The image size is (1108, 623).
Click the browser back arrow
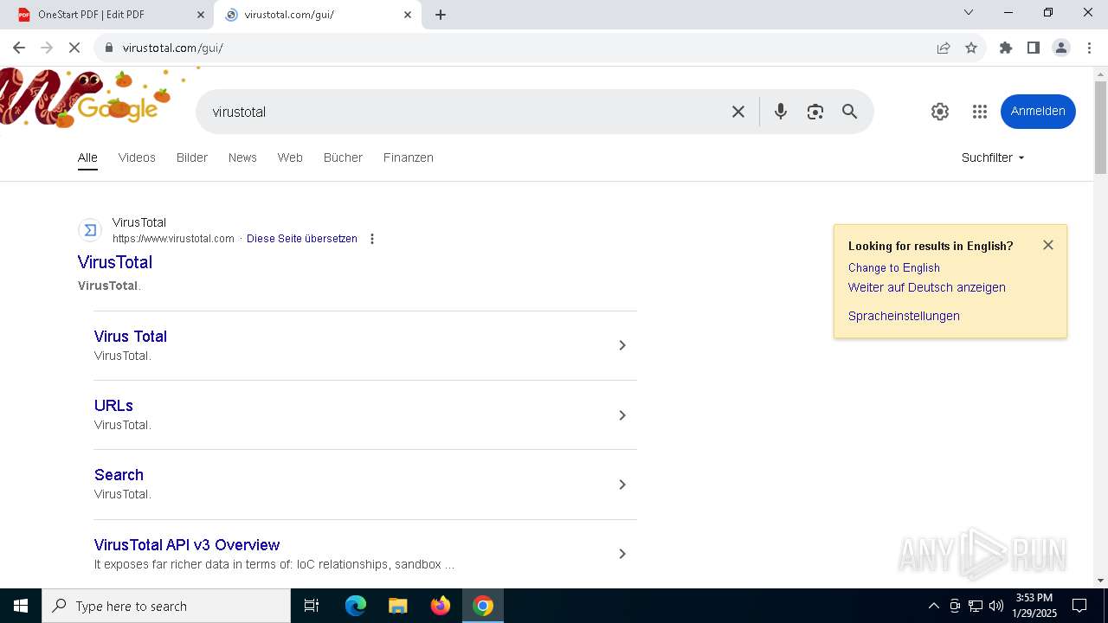coord(19,48)
